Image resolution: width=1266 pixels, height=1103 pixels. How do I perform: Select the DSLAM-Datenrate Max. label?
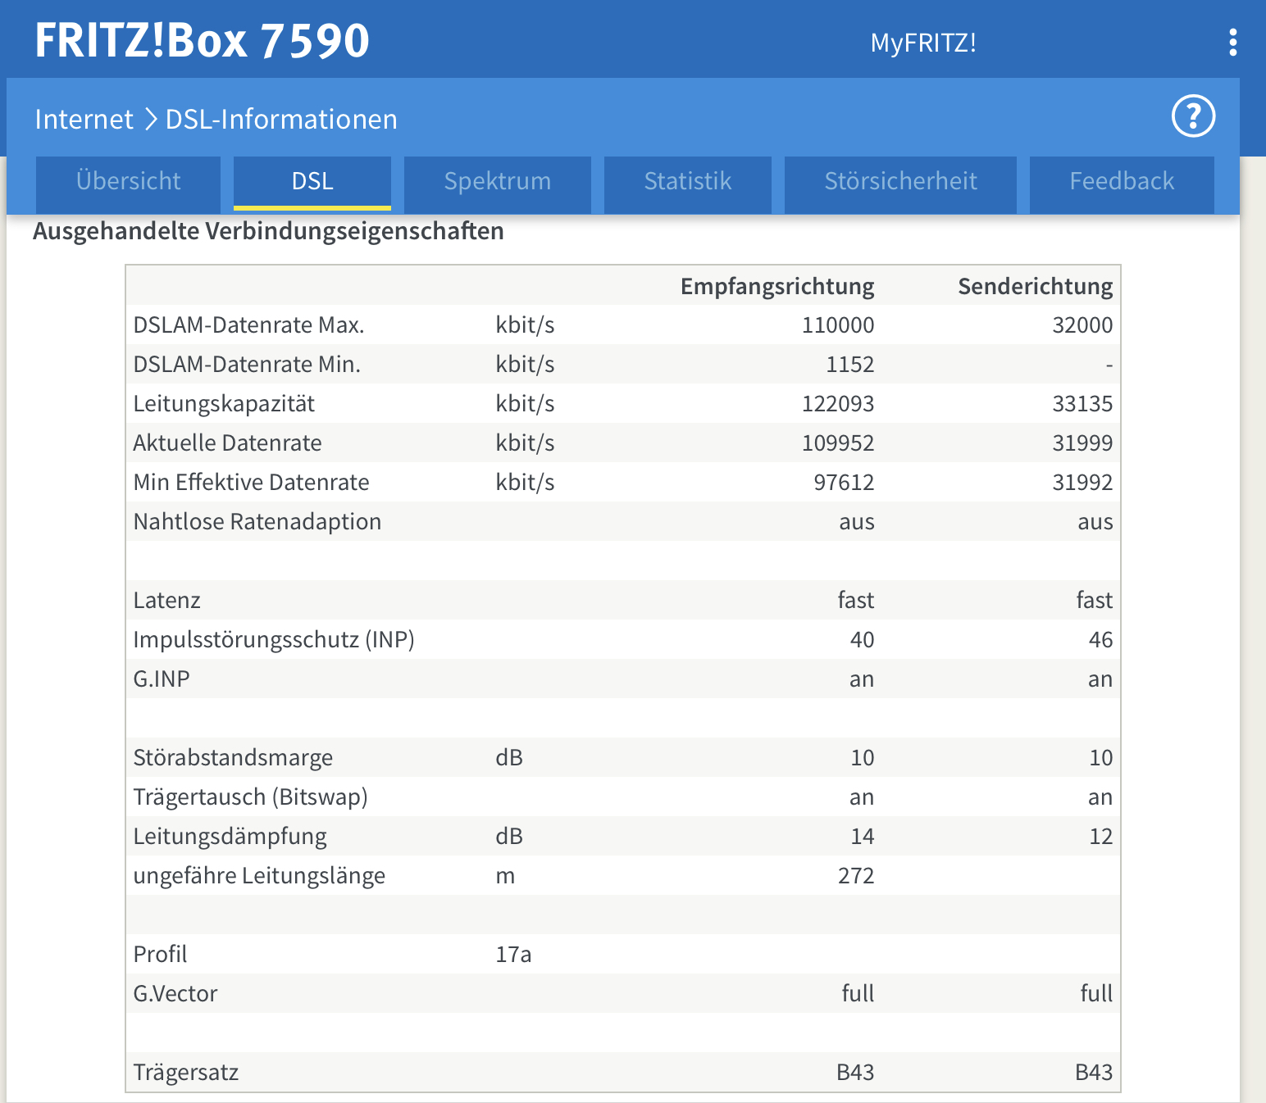coord(248,325)
